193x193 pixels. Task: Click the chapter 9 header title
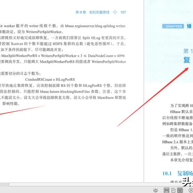tap(92, 12)
